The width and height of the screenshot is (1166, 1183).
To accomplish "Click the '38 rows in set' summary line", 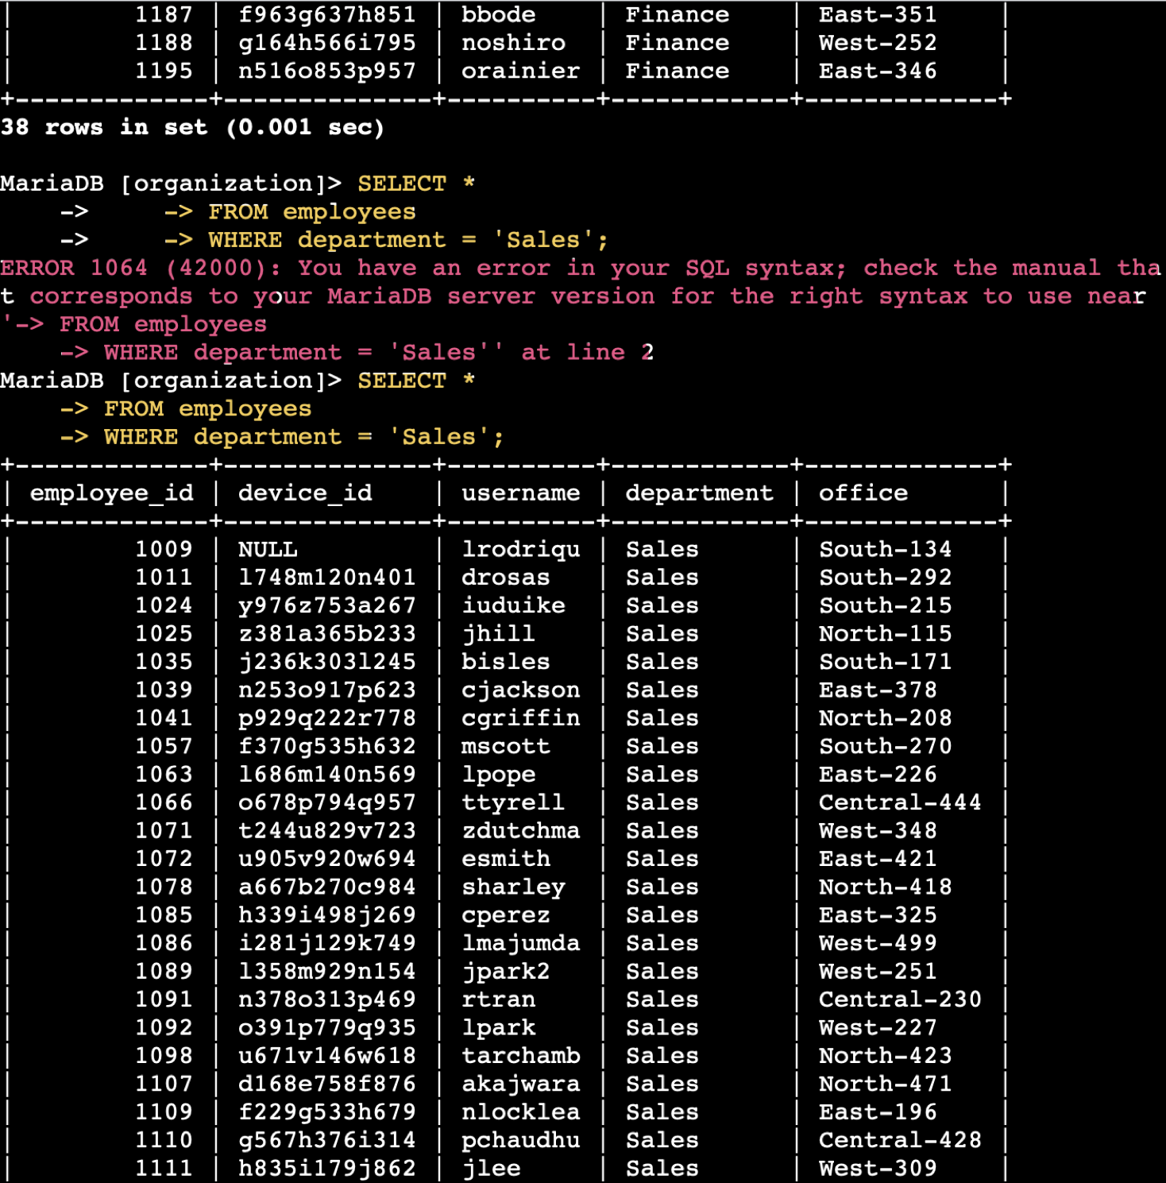I will (192, 128).
